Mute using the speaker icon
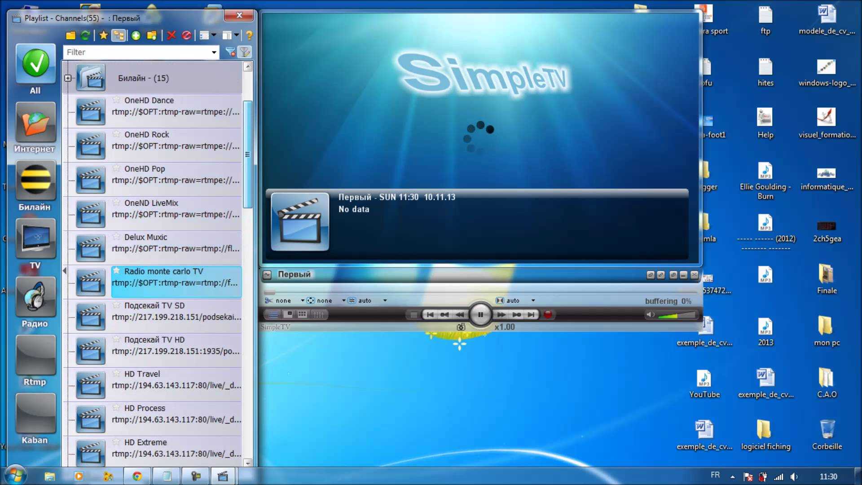862x485 pixels. pos(650,314)
